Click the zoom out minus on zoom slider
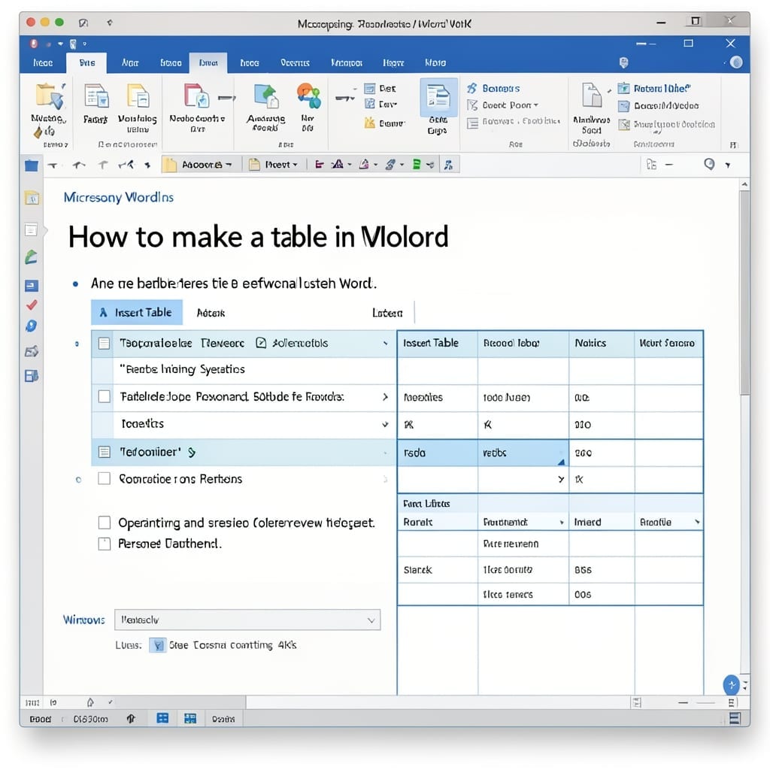Viewport: 770px width, 770px height. [683, 703]
